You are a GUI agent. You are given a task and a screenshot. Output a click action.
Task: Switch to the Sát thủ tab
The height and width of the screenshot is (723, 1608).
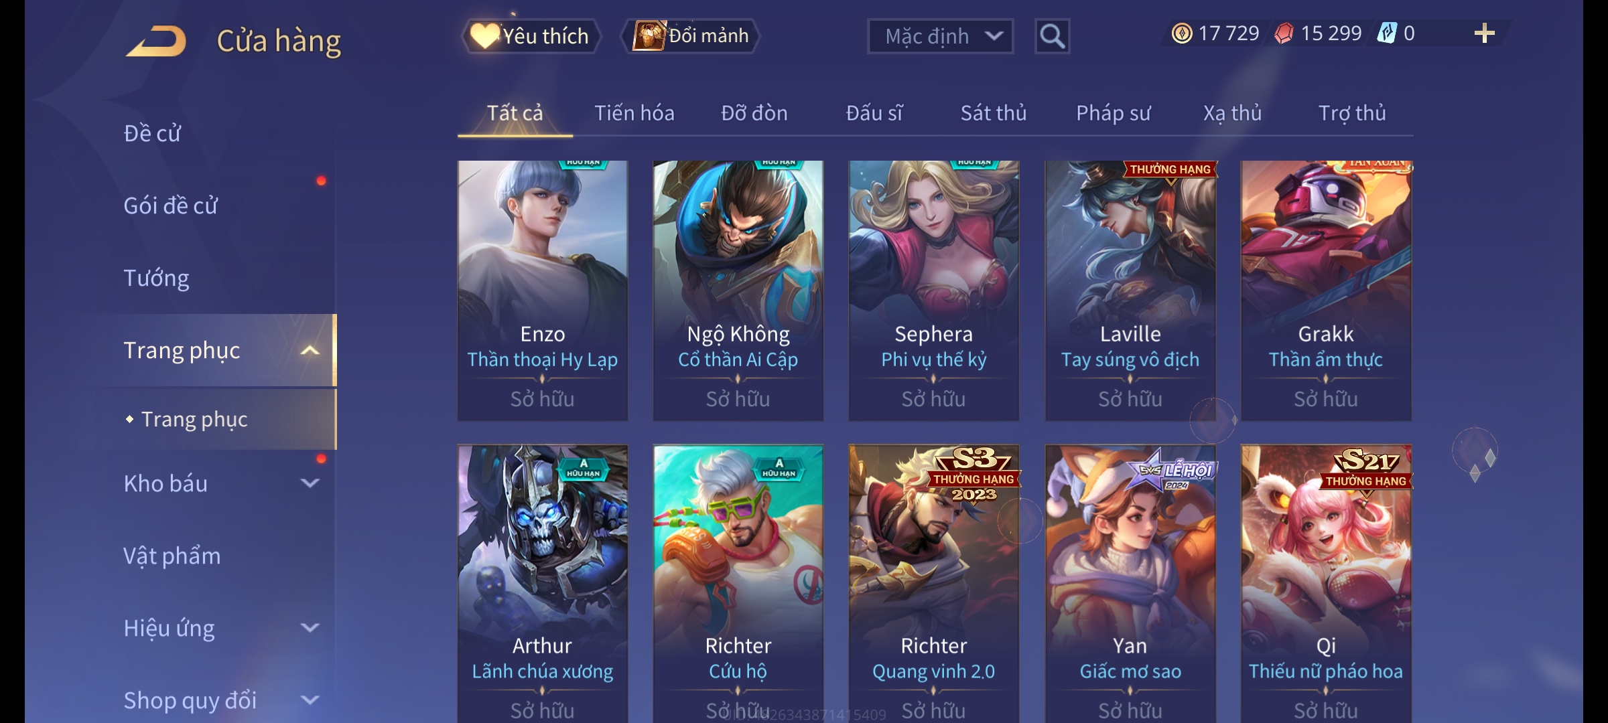[994, 113]
